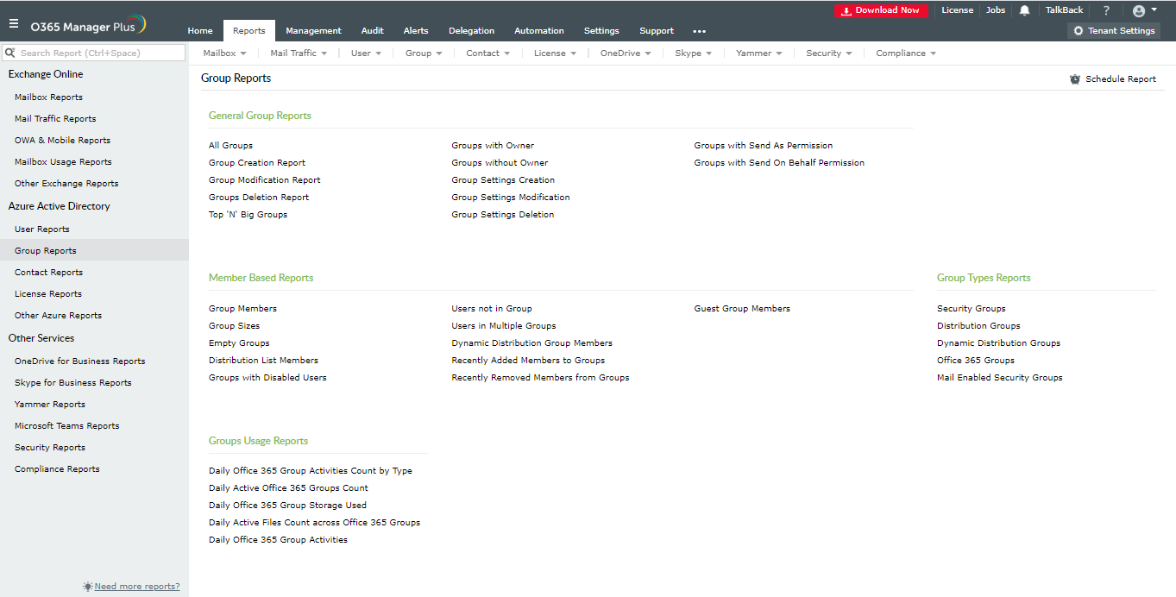1176x597 pixels.
Task: Expand the Group dropdown
Action: point(424,53)
